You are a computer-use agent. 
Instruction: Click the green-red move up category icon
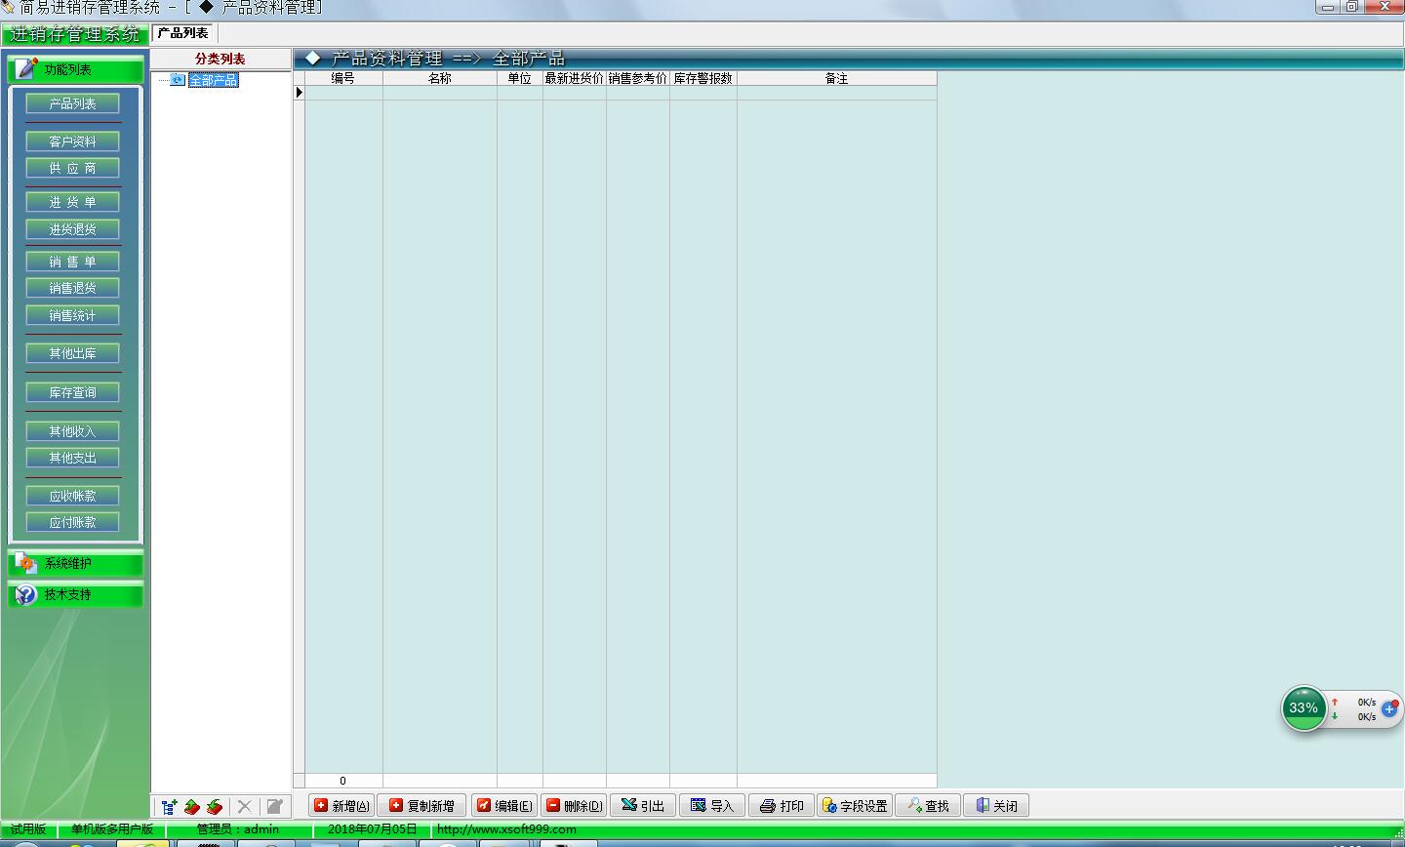pos(192,806)
